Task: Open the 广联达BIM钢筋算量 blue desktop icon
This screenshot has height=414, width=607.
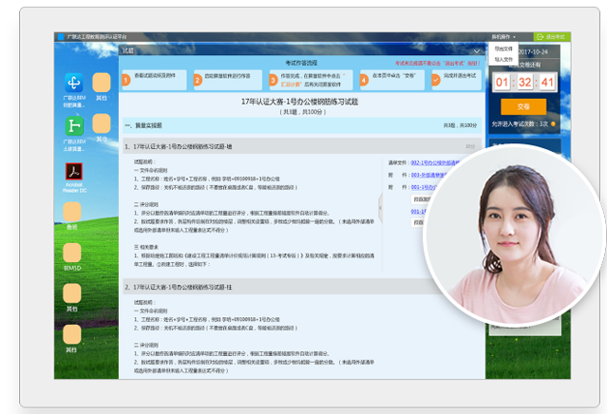Action: pos(72,84)
